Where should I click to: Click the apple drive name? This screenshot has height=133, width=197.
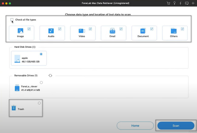point(25,58)
